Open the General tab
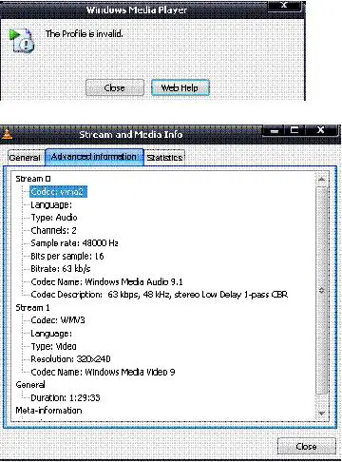Image resolution: width=342 pixels, height=462 pixels. click(25, 158)
